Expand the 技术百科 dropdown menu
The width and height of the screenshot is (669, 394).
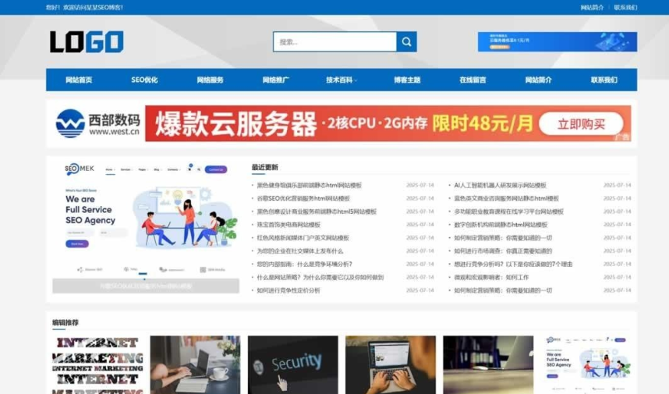341,80
